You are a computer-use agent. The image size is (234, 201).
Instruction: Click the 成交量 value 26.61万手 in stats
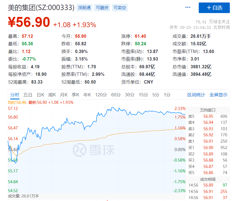(x=201, y=36)
